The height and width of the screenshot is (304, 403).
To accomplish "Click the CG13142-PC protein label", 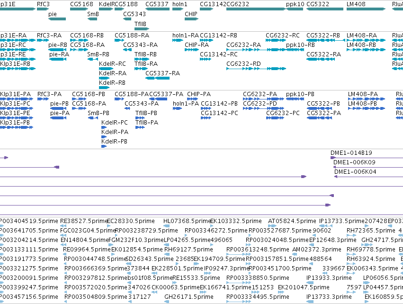I will tap(219, 113).
